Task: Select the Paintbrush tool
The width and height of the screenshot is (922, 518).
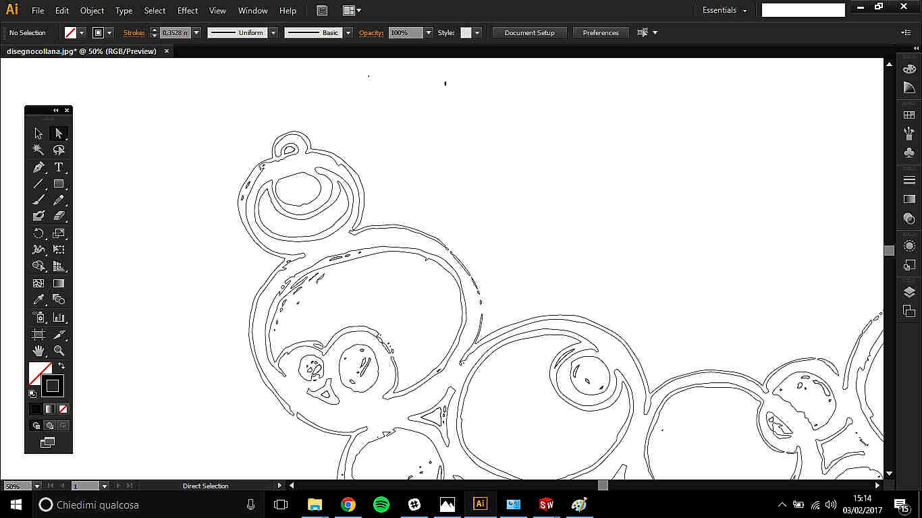Action: pyautogui.click(x=38, y=200)
